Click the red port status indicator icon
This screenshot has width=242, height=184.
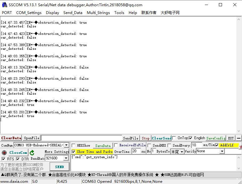click(x=4, y=153)
